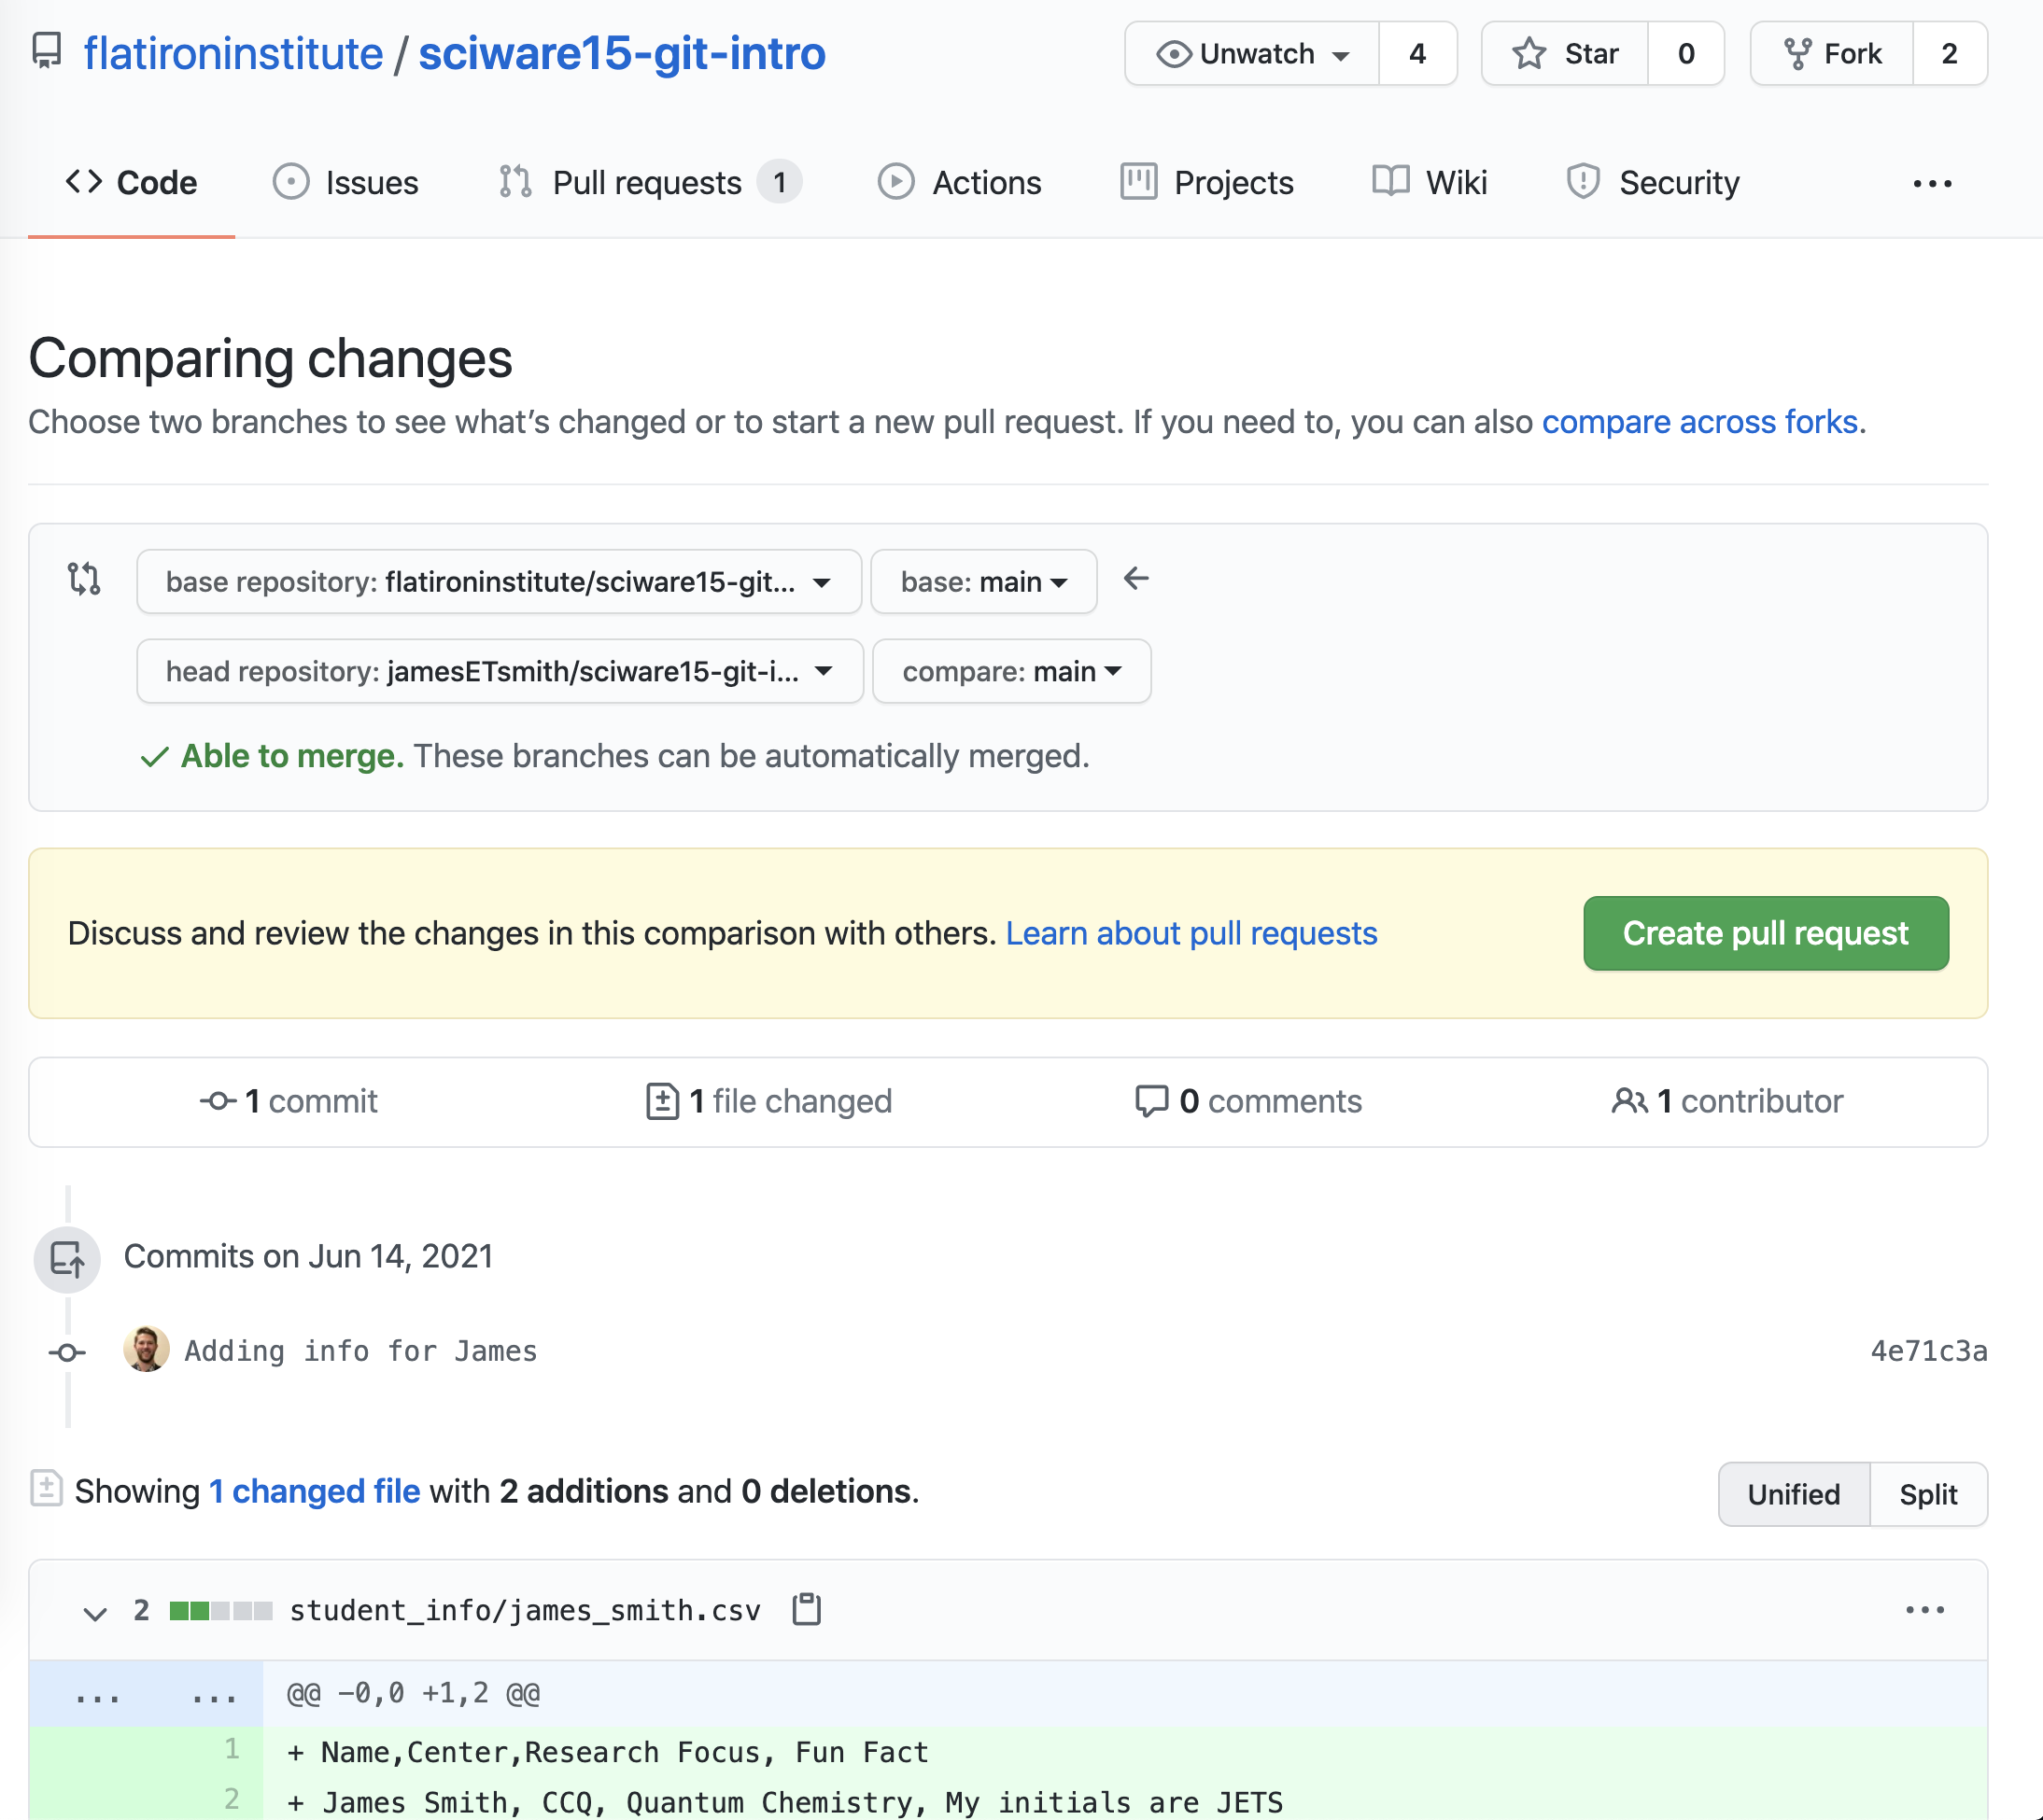Jump to the 1 commit section

coord(289,1101)
